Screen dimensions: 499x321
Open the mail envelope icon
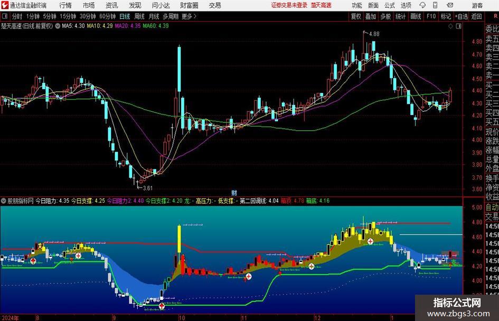coord(450,5)
